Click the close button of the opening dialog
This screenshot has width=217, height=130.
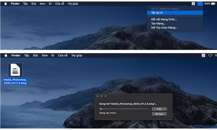(97, 96)
